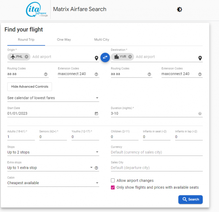Viewport: 219px width, 212px height.
Task: Show help for destination Extension Codes
Action: 200,74
